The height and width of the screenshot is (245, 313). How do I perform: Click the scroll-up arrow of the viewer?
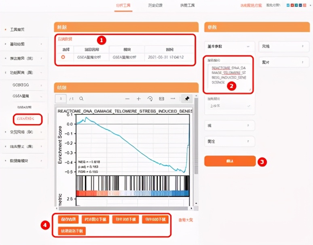point(196,96)
